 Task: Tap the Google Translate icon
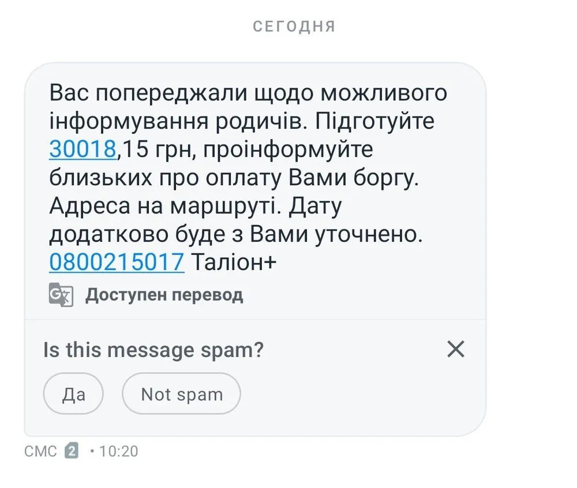(61, 295)
